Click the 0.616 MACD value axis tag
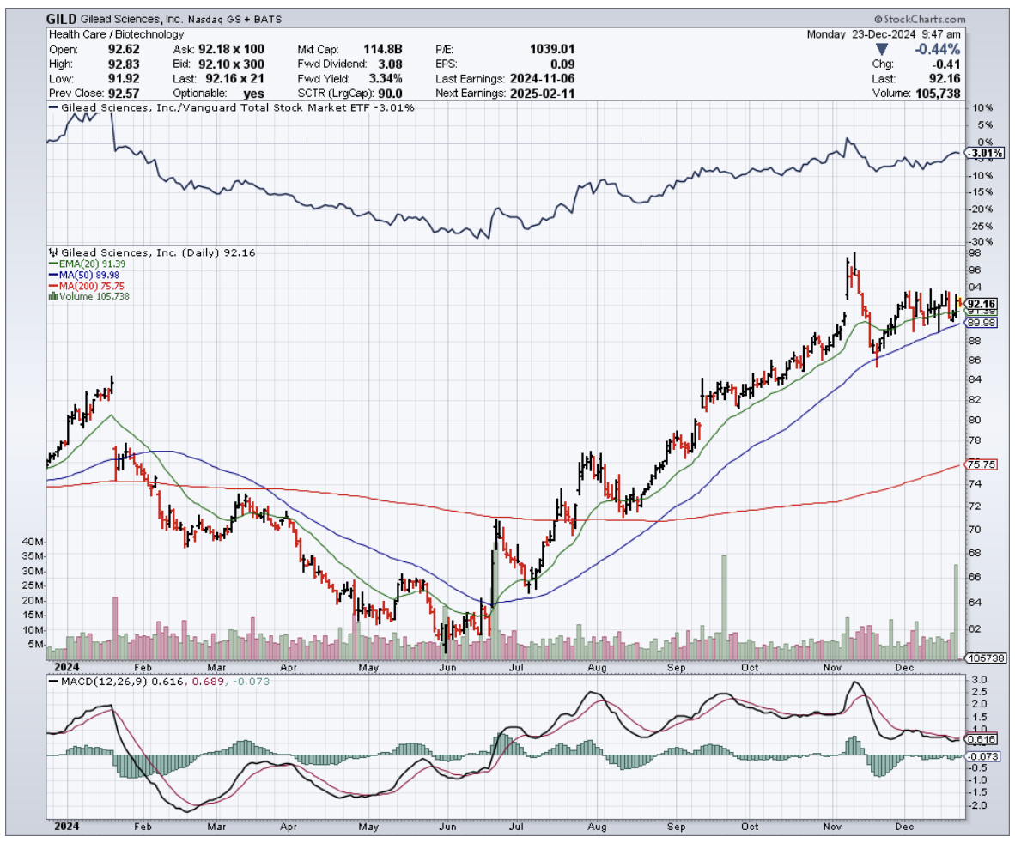 pyautogui.click(x=981, y=739)
